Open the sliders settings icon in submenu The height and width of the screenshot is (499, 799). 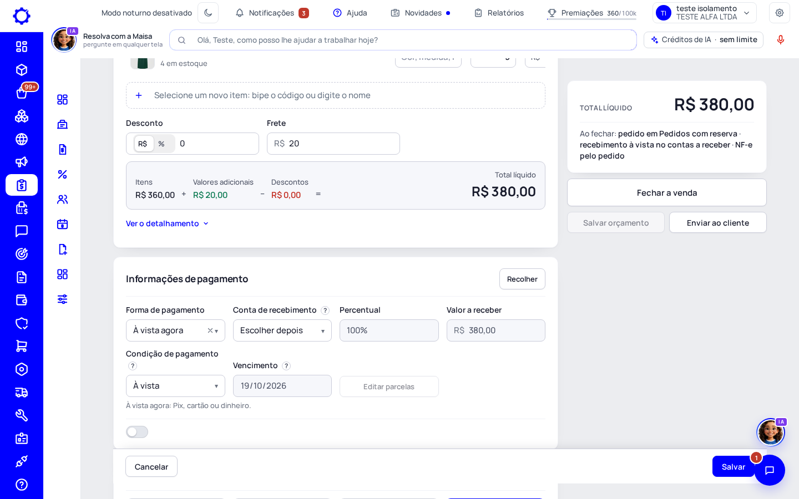(62, 299)
